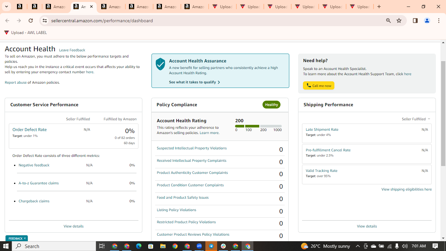Image resolution: width=446 pixels, height=251 pixels.
Task: Open Telegram from the taskbar
Action: pos(211,246)
